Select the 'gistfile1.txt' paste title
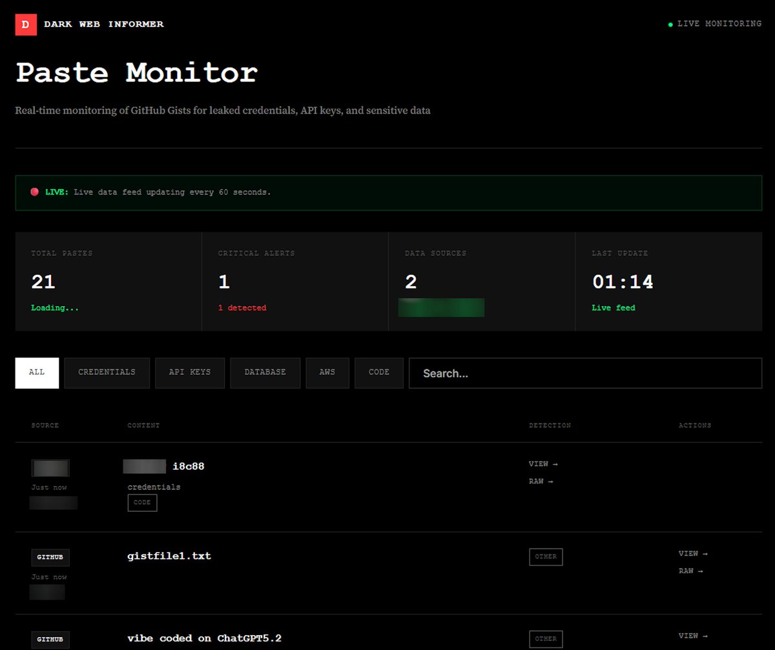The height and width of the screenshot is (650, 775). (x=169, y=556)
